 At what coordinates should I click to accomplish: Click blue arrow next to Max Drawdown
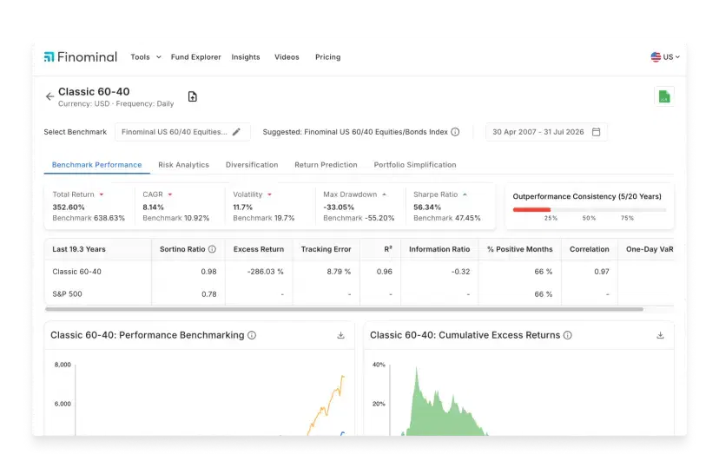(385, 194)
